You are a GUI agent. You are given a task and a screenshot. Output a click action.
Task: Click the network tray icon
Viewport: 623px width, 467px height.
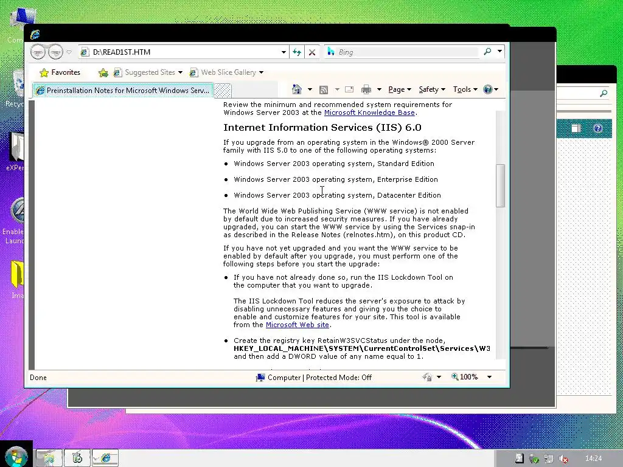(549, 458)
